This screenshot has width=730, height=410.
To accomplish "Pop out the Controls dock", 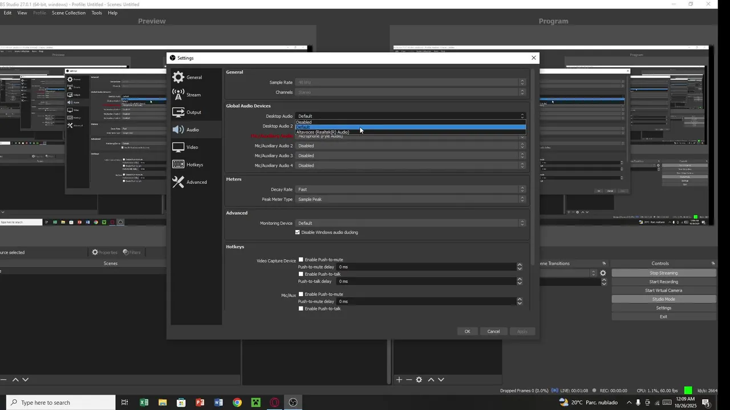I will (x=713, y=263).
